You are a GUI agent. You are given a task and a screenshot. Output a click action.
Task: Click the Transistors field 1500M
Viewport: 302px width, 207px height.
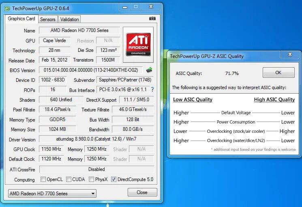click(108, 60)
